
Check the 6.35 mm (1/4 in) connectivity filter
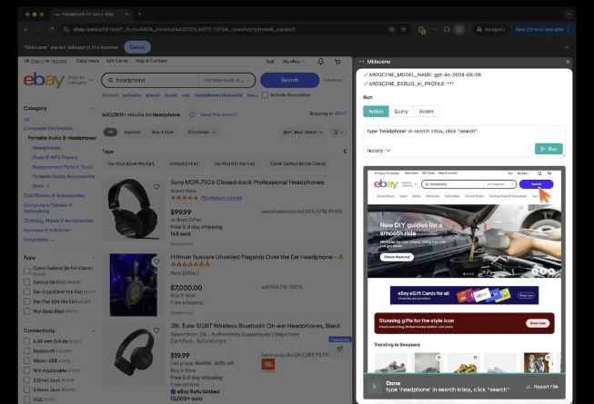(26, 341)
